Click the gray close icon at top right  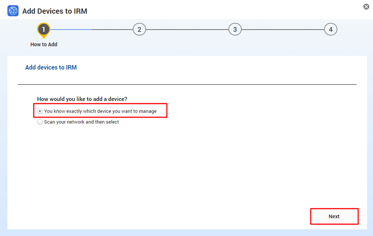[367, 6]
